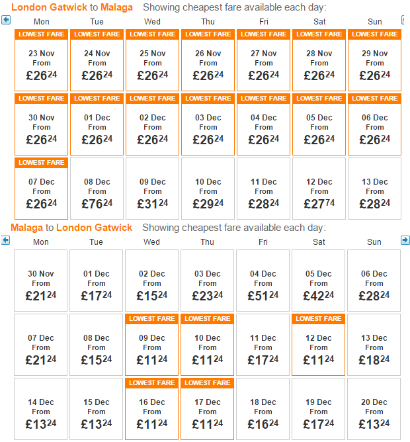Select outbound 12 Dec fare £27.74
This screenshot has width=410, height=442.
pyautogui.click(x=319, y=189)
